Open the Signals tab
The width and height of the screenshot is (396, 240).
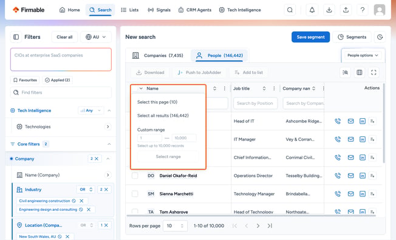pos(159,10)
